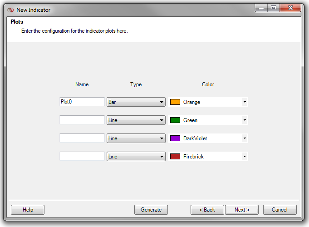Close the New Indicator window
This screenshot has height=227, width=309.
point(290,8)
